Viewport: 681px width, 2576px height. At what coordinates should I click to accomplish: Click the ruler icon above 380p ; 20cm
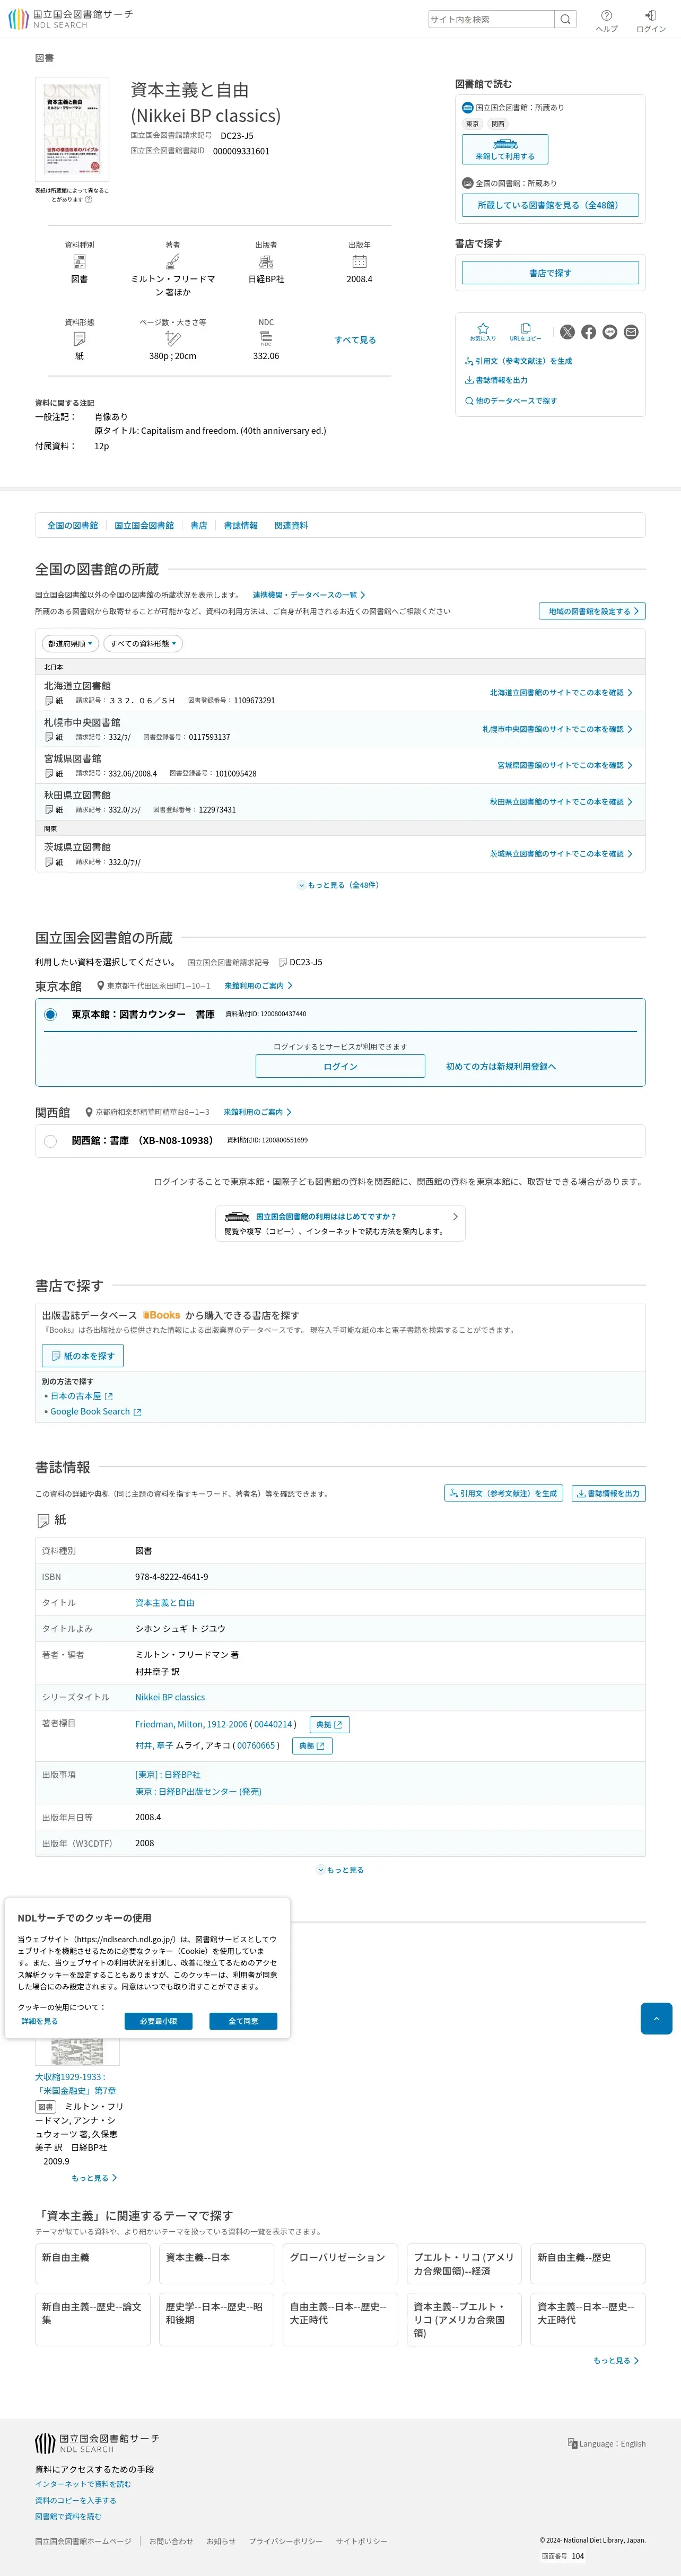tap(173, 339)
